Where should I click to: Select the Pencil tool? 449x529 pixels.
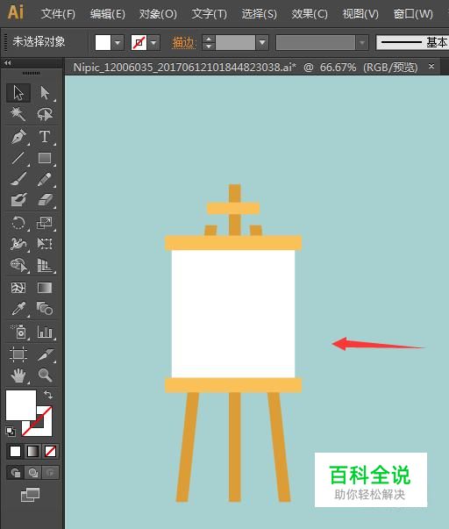(45, 179)
